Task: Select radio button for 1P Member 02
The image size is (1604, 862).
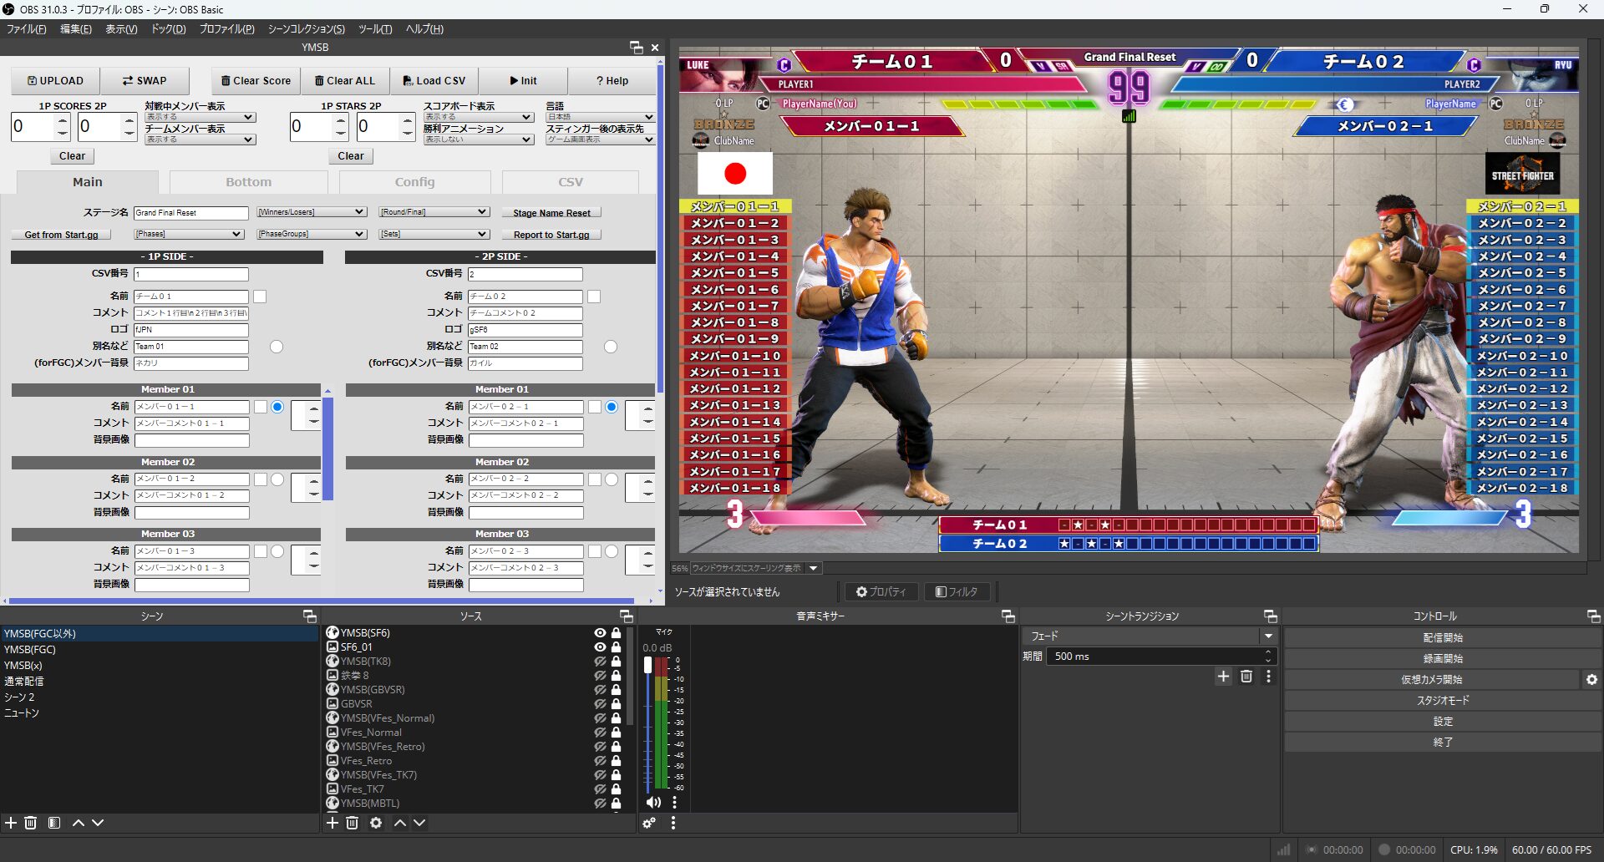Action: pos(277,479)
